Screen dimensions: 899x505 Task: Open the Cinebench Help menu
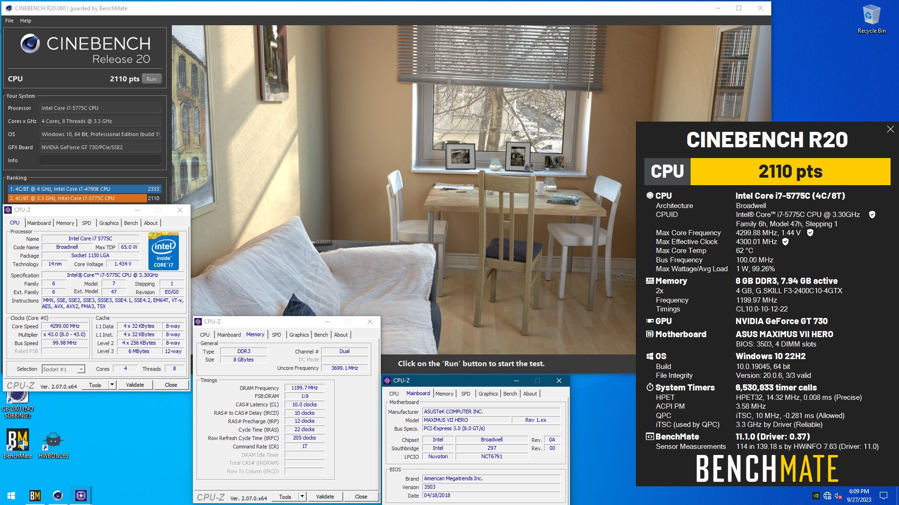(26, 21)
